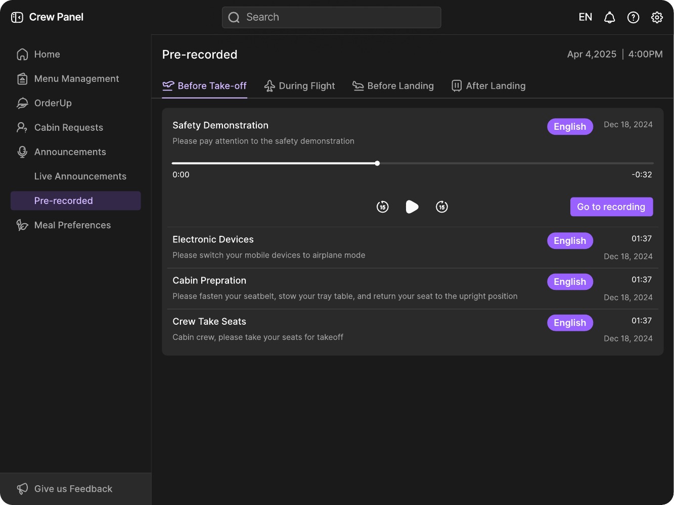
Task: Click the audio progress slider handle
Action: coord(377,163)
